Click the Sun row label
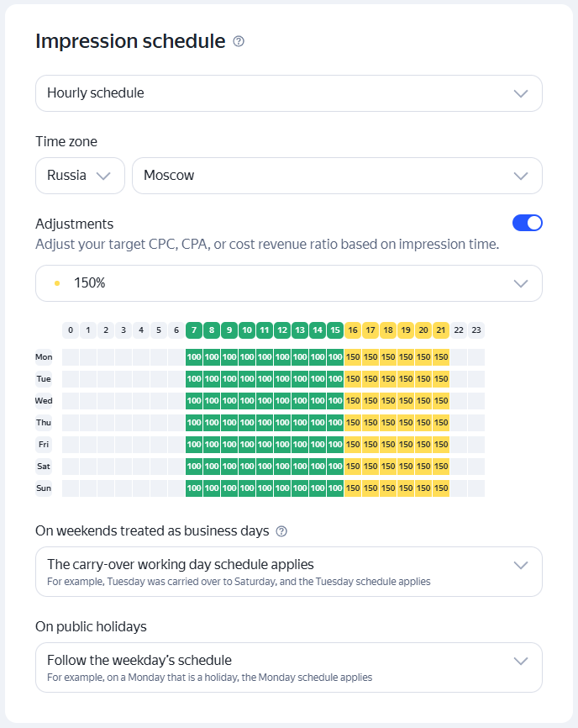The image size is (578, 728). click(44, 488)
